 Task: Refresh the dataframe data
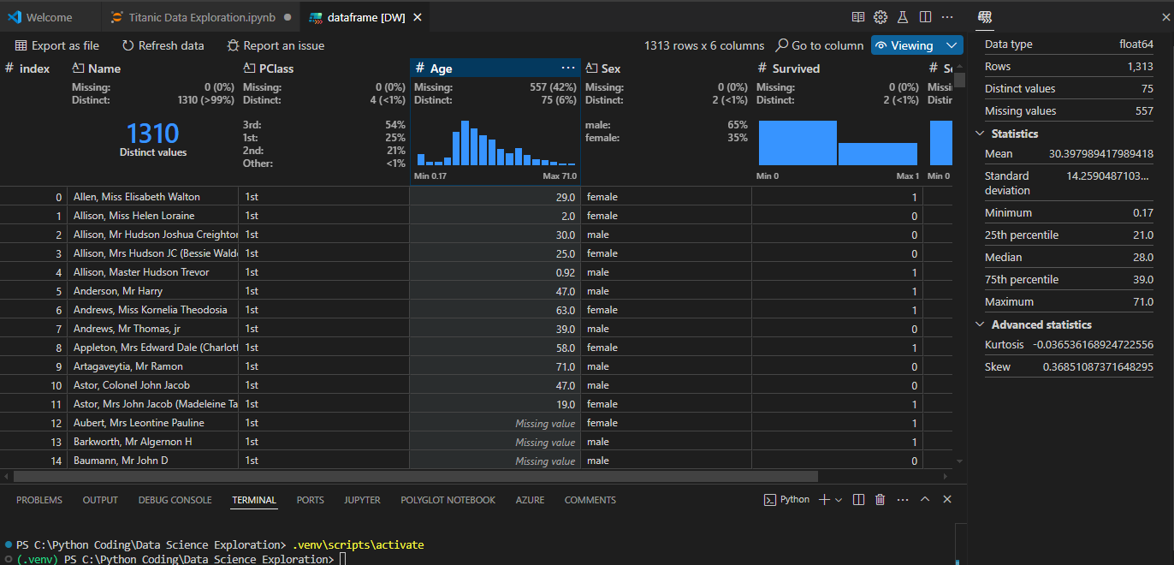(x=162, y=45)
